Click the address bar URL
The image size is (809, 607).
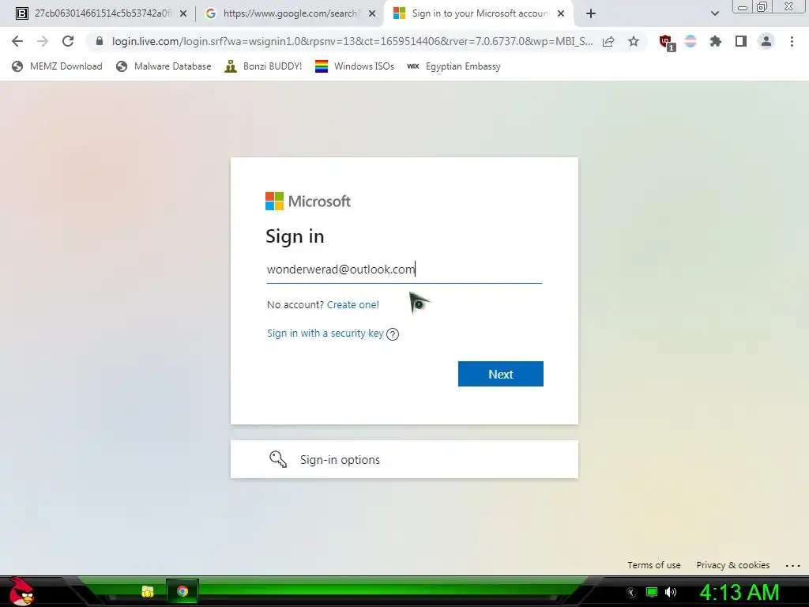(x=352, y=41)
